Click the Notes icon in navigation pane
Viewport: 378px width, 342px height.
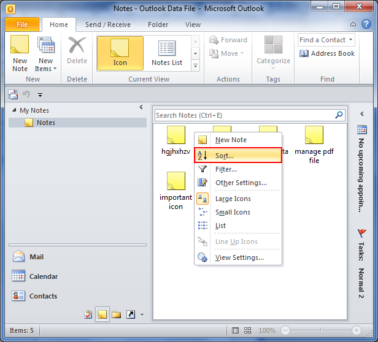tap(102, 314)
